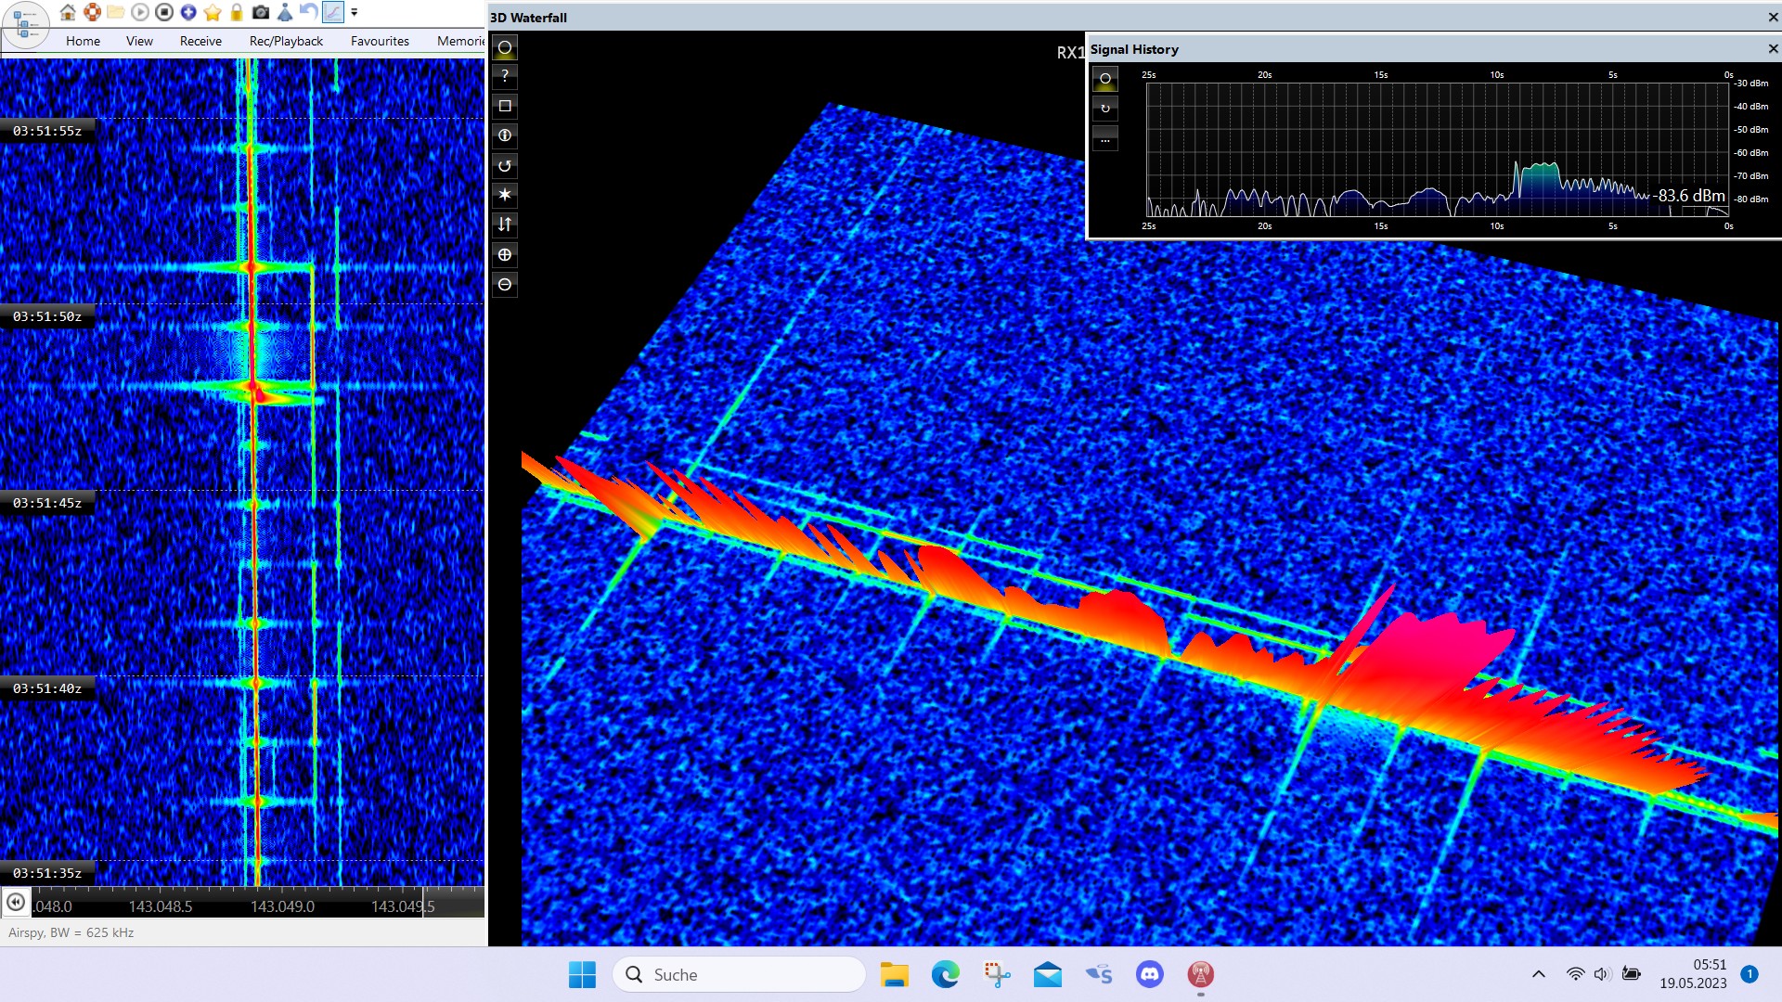Viewport: 1782px width, 1002px height.
Task: Click the camera screenshot icon
Action: click(261, 12)
